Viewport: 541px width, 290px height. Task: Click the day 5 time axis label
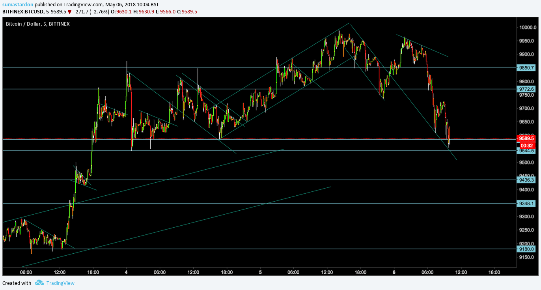click(260, 272)
